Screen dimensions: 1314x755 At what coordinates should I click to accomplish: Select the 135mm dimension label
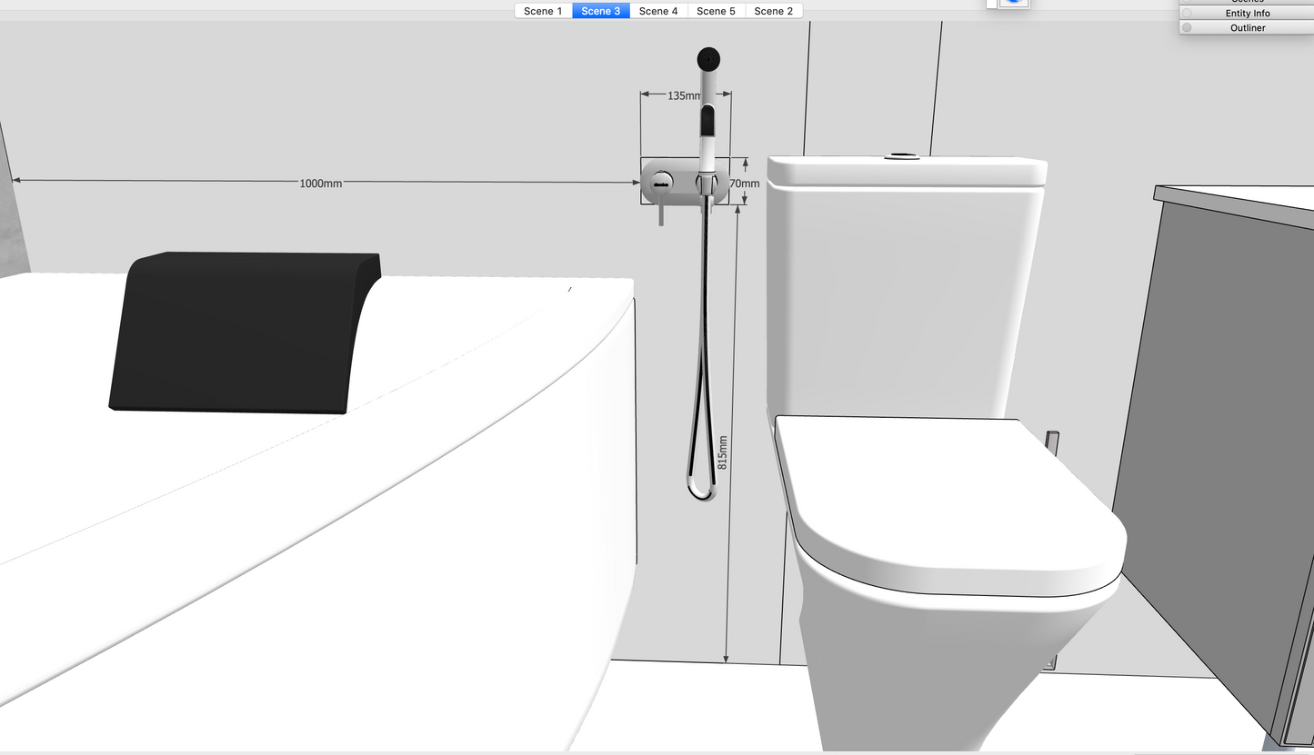684,95
